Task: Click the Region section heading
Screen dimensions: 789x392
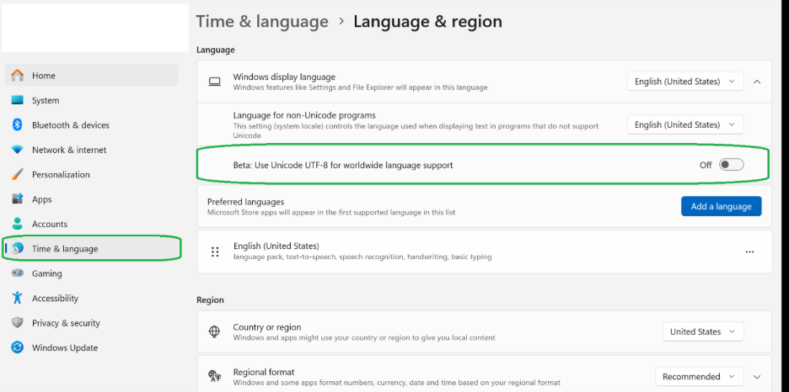Action: [211, 300]
